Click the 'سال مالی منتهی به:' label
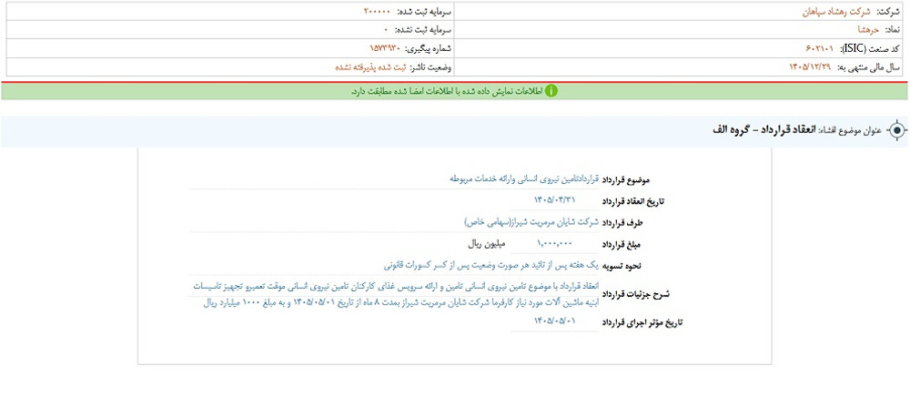The image size is (910, 397). (x=869, y=67)
